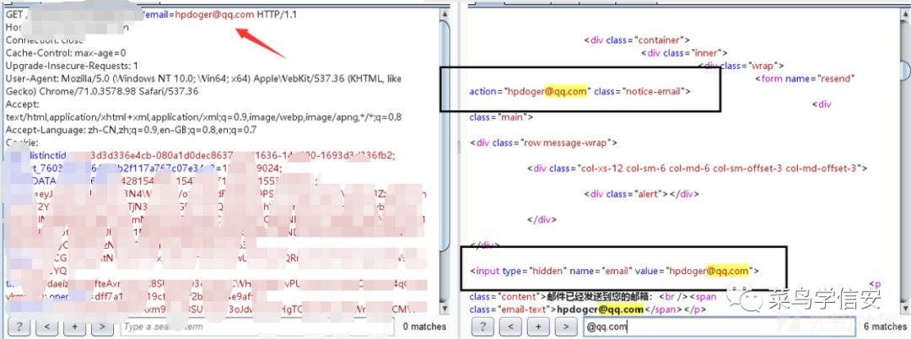Viewport: 911px width, 339px height.
Task: Click the col-xs-12 col-sm-6 div line
Action: 698,169
